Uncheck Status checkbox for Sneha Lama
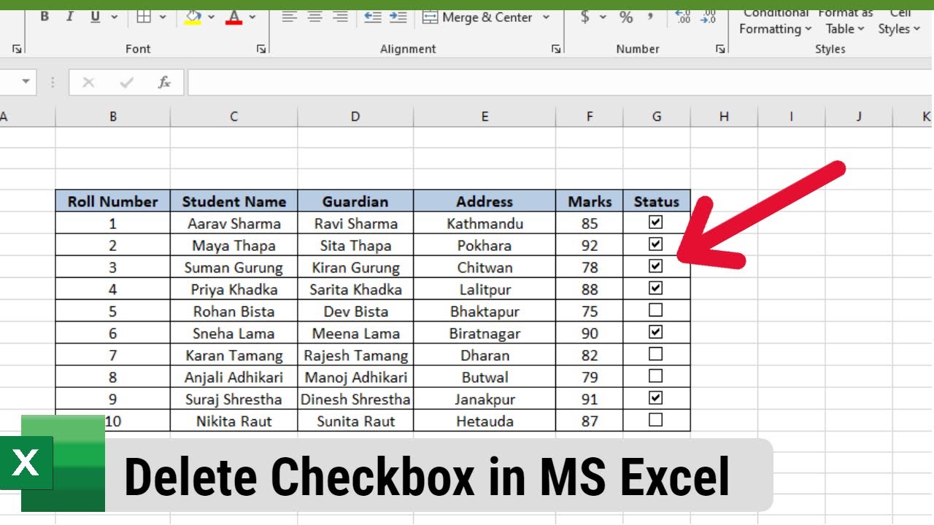The width and height of the screenshot is (934, 525). tap(655, 332)
